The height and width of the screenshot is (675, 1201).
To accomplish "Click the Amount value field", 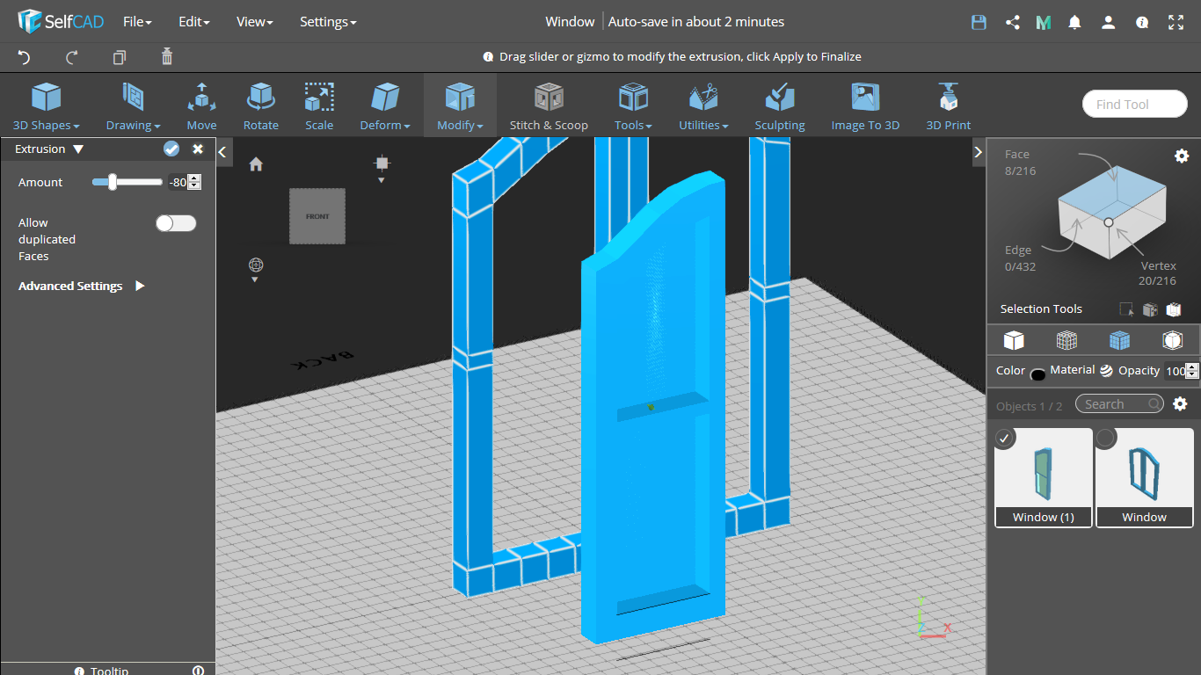I will (x=178, y=182).
